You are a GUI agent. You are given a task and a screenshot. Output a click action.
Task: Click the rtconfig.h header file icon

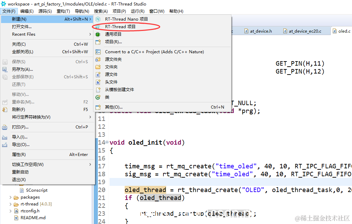(x=16, y=211)
